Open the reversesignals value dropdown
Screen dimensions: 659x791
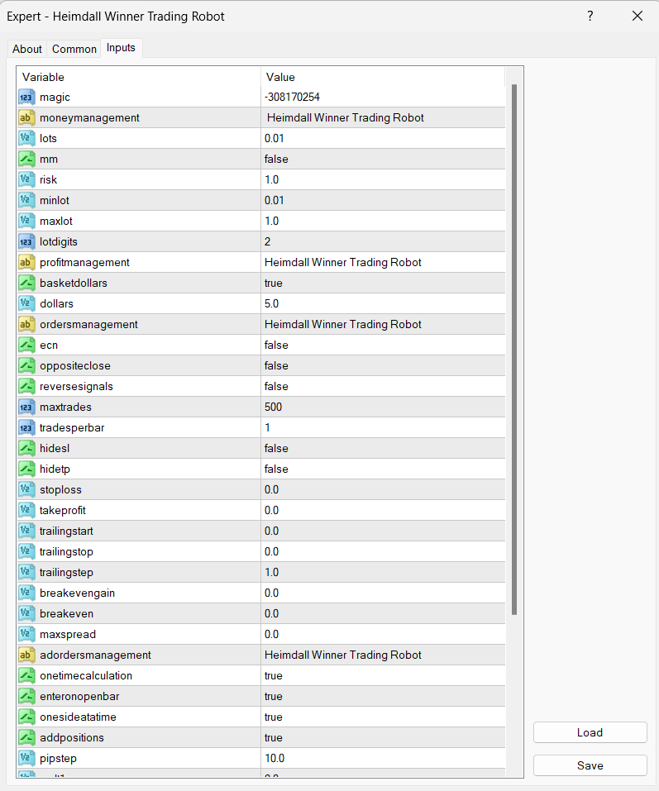382,387
